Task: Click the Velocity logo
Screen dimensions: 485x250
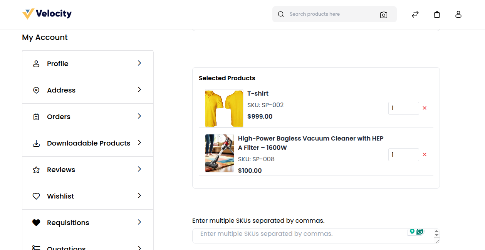Action: coord(47,14)
